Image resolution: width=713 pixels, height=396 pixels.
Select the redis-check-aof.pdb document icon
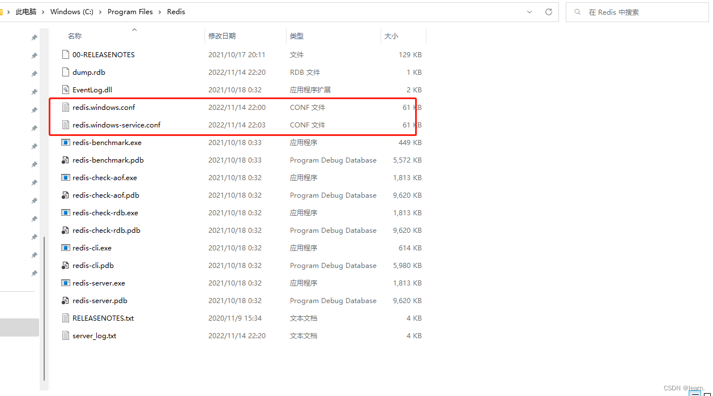pos(65,195)
